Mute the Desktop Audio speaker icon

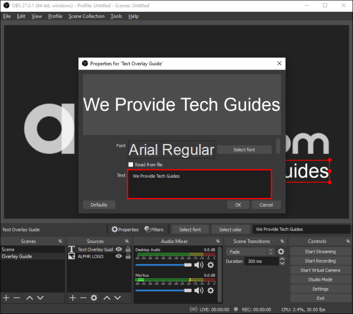click(x=198, y=265)
